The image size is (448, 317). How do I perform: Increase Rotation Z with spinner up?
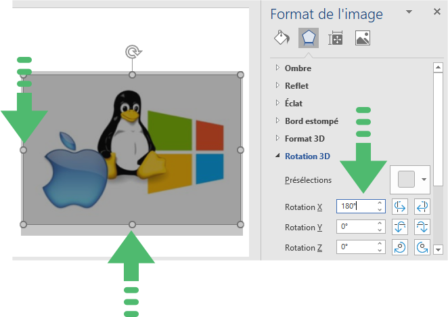click(x=380, y=243)
